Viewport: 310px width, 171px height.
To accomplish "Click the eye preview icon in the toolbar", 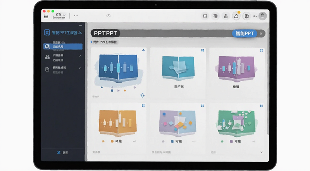I will coord(108,16).
